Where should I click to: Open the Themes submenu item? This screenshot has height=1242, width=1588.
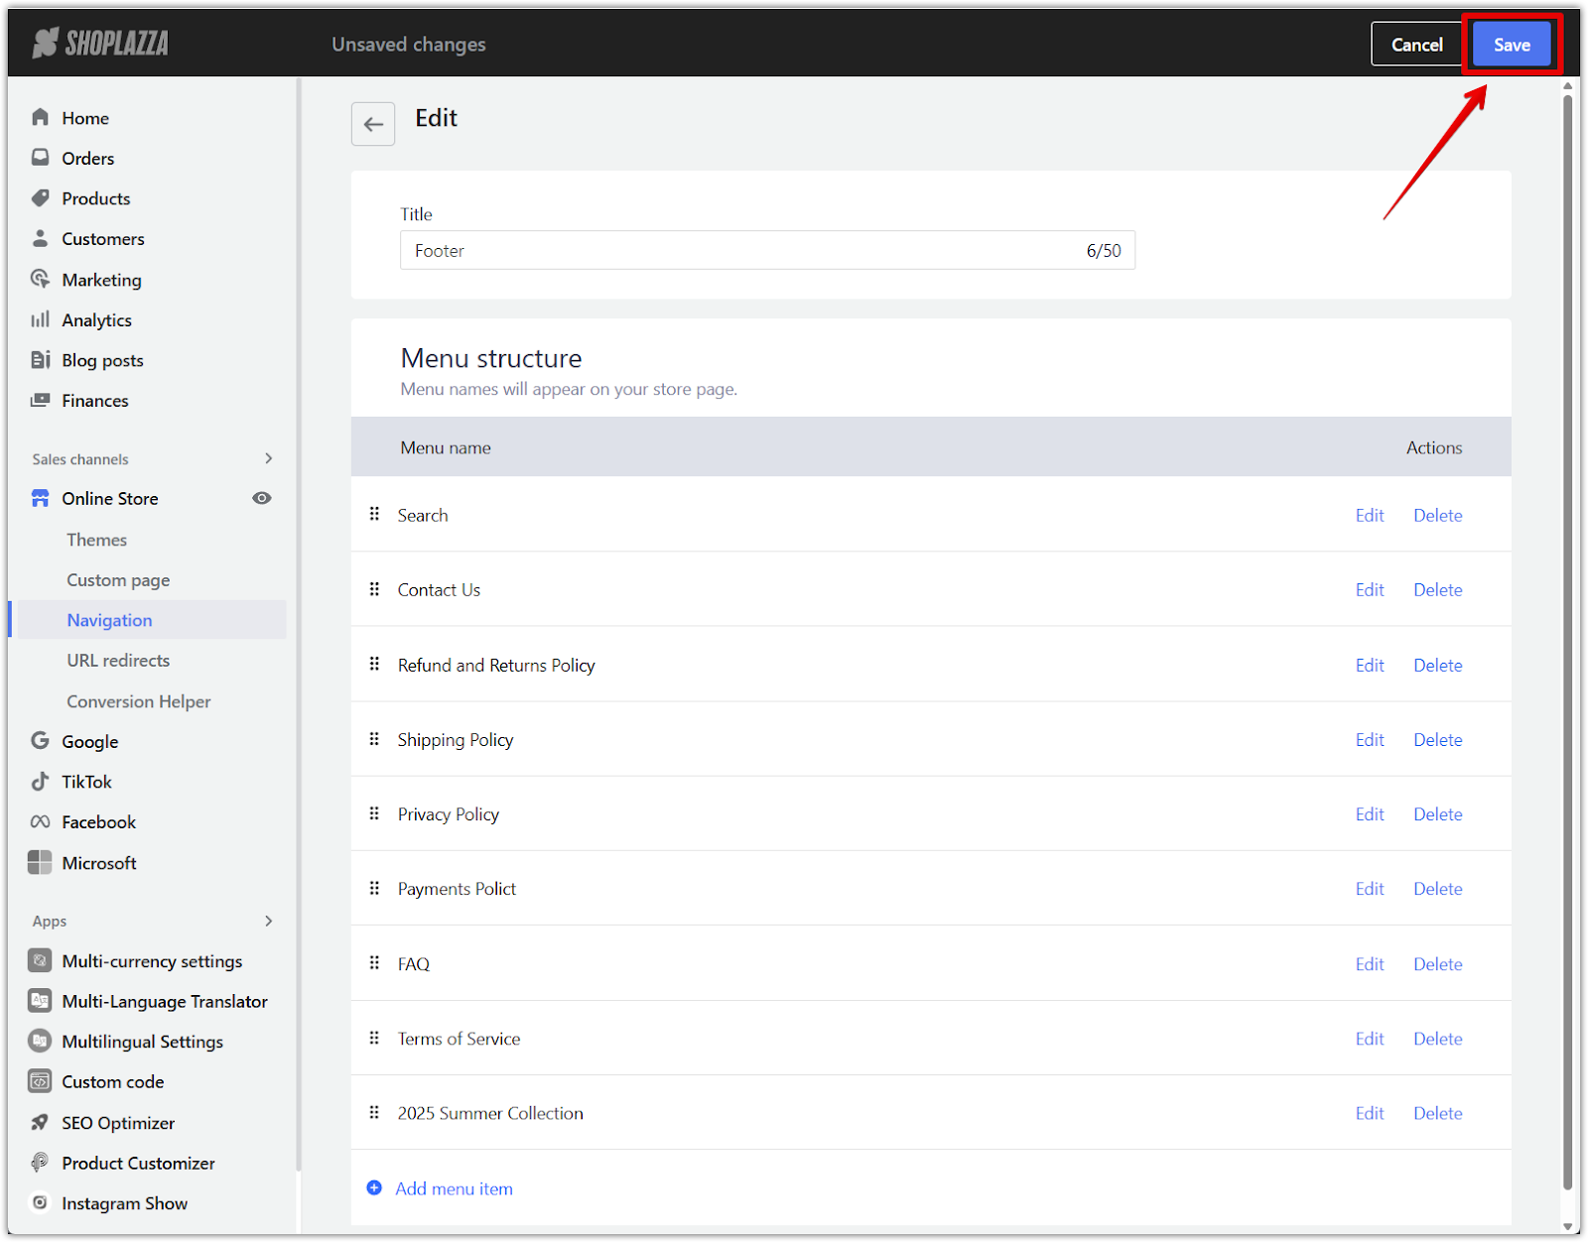(97, 540)
